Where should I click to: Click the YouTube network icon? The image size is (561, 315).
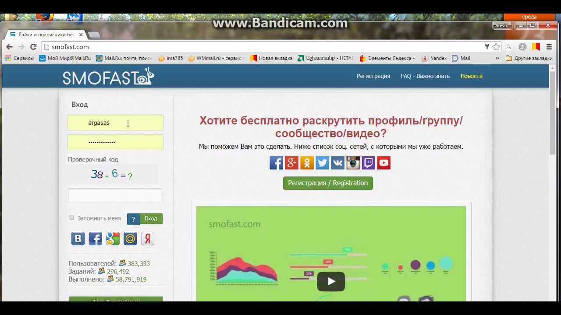pos(383,163)
